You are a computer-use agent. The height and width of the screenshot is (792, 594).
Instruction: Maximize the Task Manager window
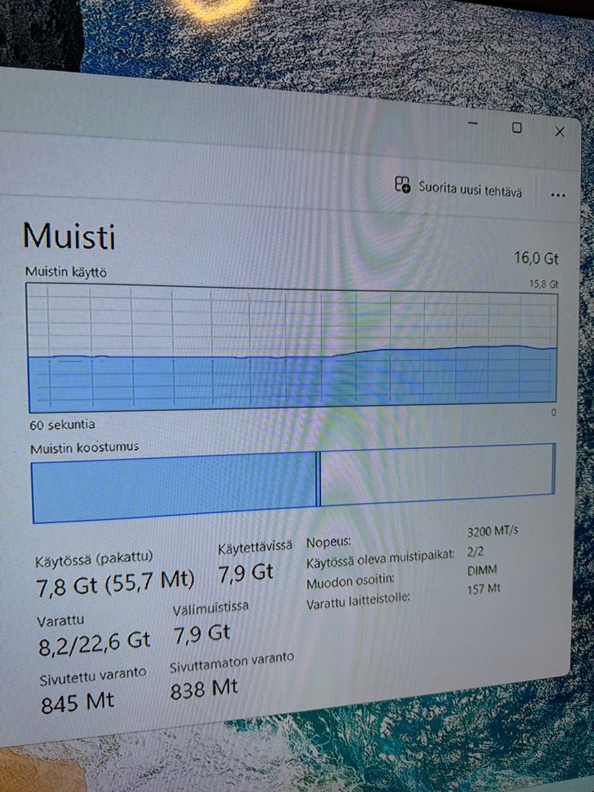pos(517,127)
